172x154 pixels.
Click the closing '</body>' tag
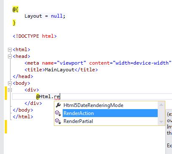point(23,110)
